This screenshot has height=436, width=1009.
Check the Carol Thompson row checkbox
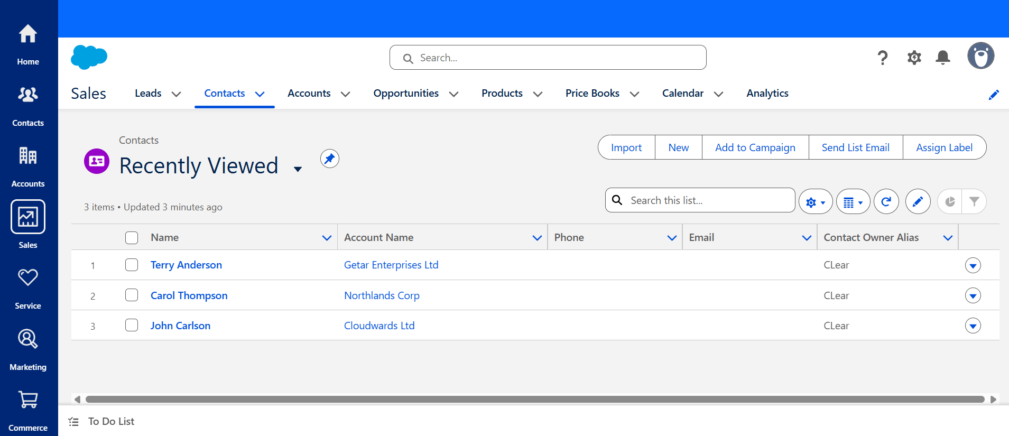click(x=132, y=295)
